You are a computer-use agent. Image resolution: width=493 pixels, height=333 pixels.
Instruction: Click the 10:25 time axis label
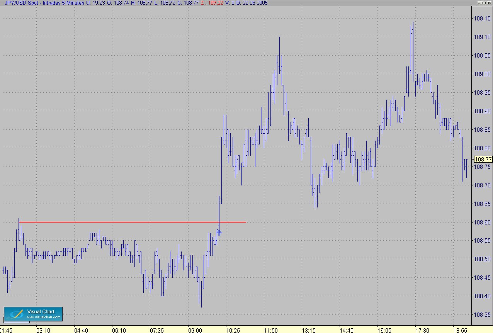[233, 330]
